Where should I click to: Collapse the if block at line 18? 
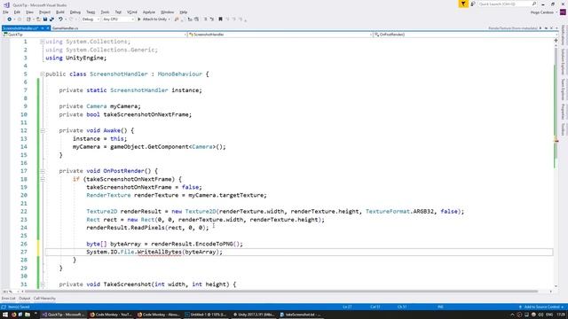[43, 179]
